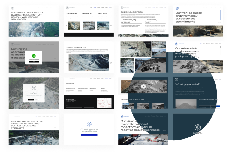Click the 'What gypsum is?' heading

click(187, 84)
